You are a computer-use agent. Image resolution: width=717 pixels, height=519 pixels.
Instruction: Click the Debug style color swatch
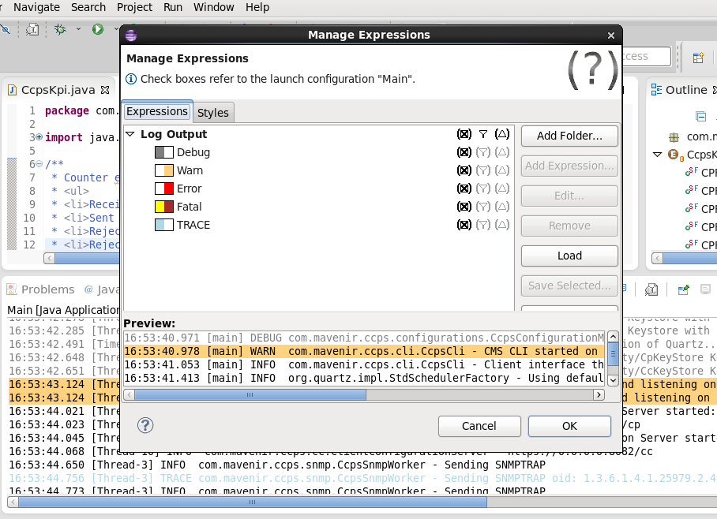(x=164, y=152)
